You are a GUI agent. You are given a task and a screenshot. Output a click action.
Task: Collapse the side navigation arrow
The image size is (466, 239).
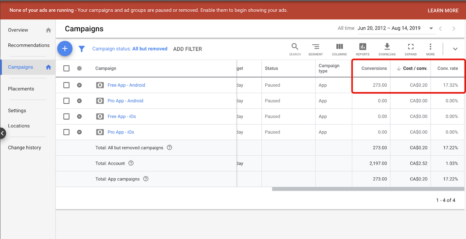coord(2,133)
